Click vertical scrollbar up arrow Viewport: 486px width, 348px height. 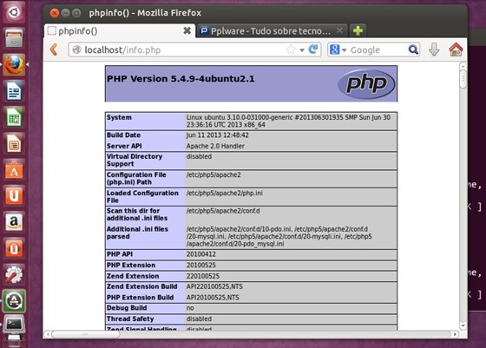tap(463, 66)
